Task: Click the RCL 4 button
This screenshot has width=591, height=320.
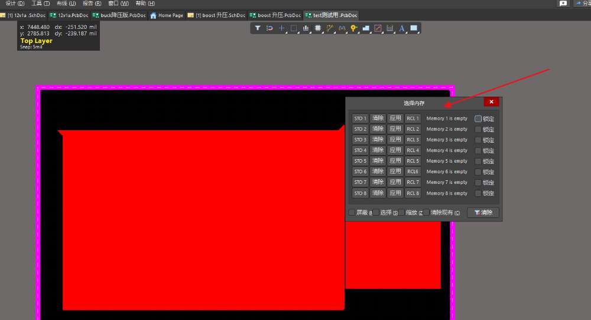Action: [413, 150]
